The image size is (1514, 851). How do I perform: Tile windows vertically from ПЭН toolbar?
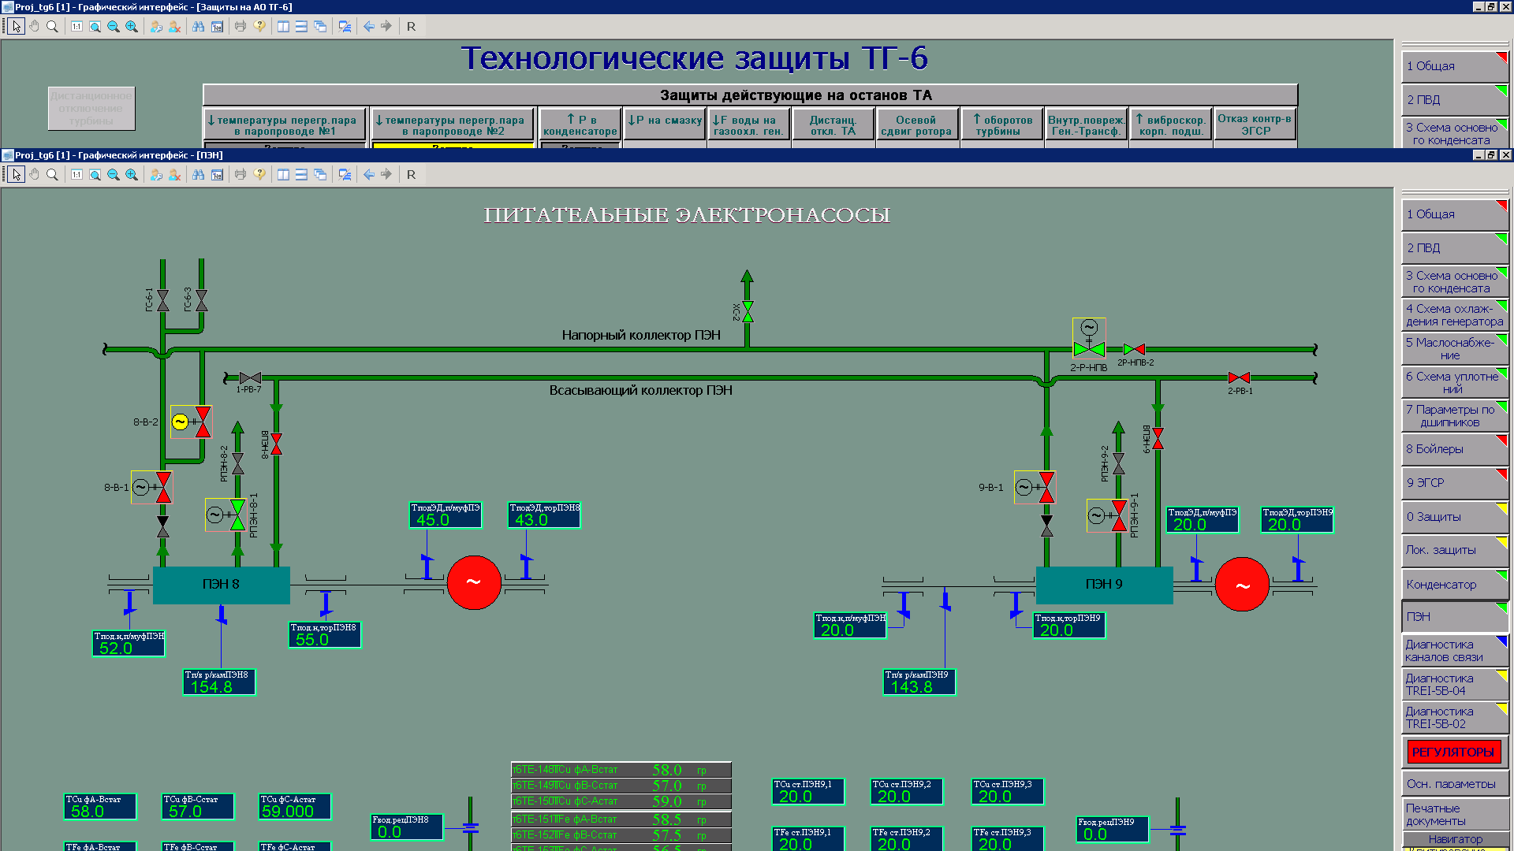point(283,174)
